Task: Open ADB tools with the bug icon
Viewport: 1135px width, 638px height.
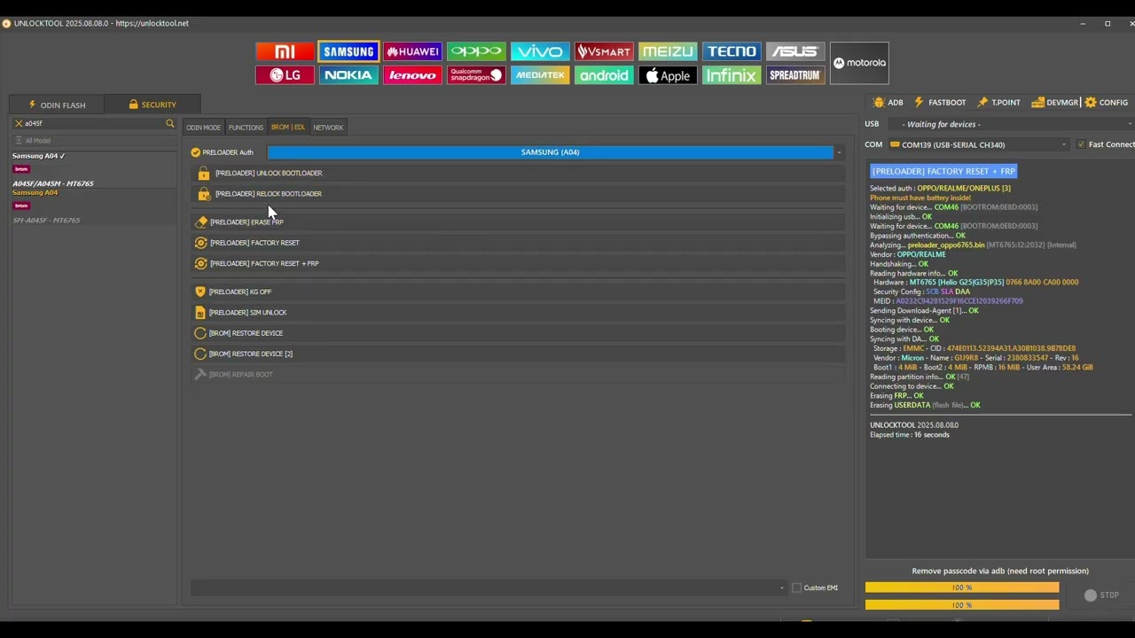Action: point(888,103)
